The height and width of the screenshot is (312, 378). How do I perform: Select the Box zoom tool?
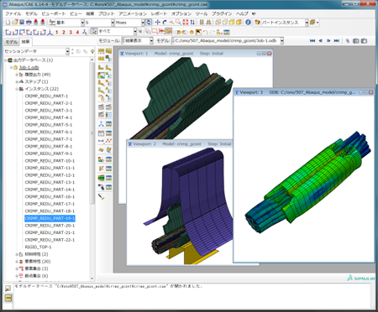coord(178,22)
